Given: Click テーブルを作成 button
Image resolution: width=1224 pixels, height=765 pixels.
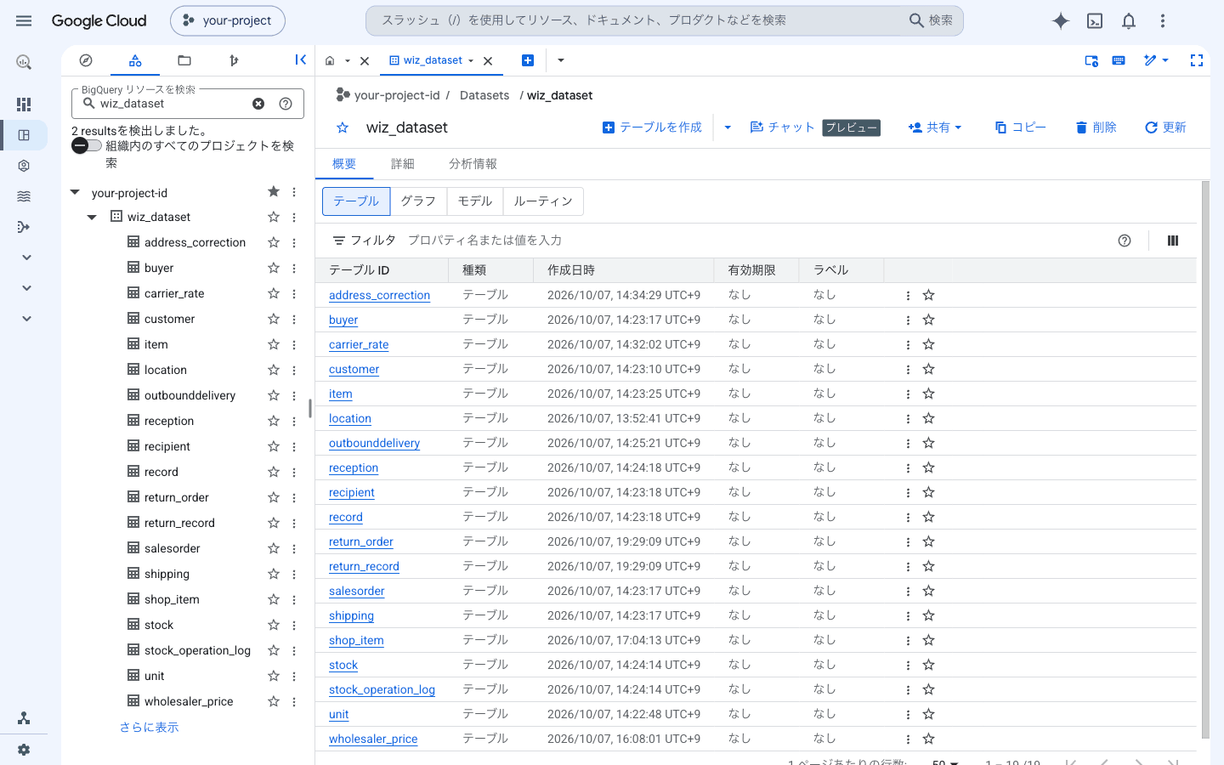Looking at the screenshot, I should click(x=652, y=127).
